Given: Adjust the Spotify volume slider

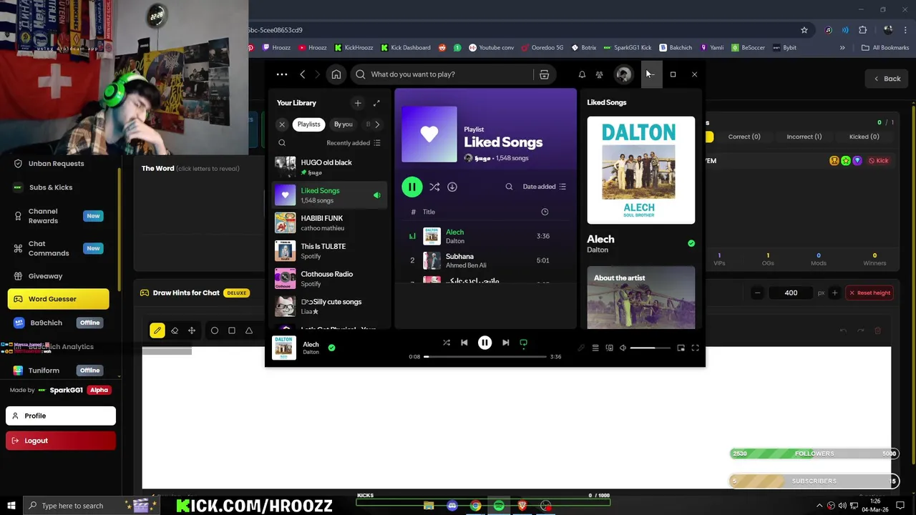Looking at the screenshot, I should pyautogui.click(x=651, y=348).
